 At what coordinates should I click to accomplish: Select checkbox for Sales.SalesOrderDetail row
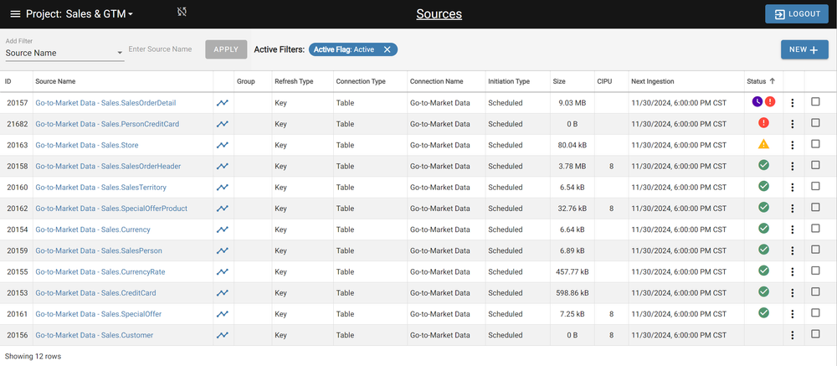[x=815, y=101]
